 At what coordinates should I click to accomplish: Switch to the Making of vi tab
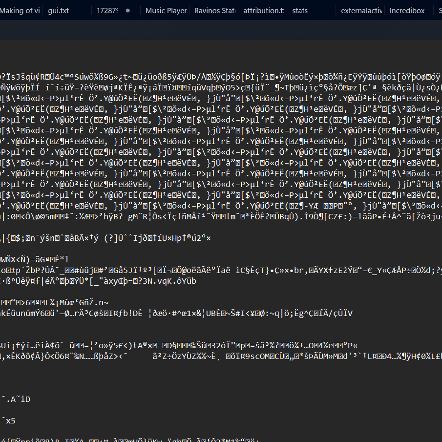tap(20, 10)
